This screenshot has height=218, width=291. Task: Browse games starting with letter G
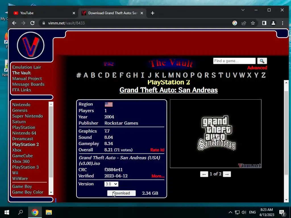[x=128, y=75]
